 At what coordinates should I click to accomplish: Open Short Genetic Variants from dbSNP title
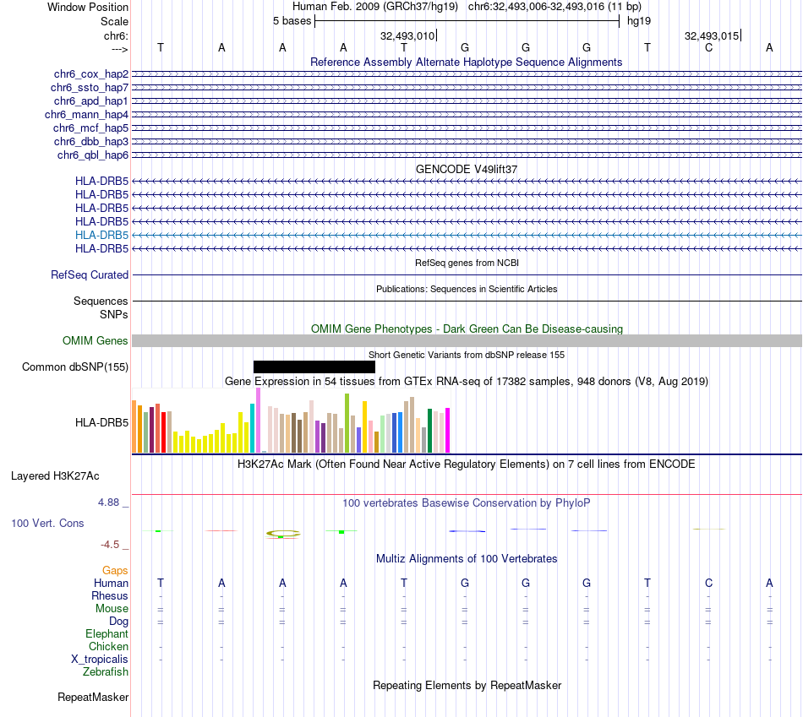[x=467, y=355]
